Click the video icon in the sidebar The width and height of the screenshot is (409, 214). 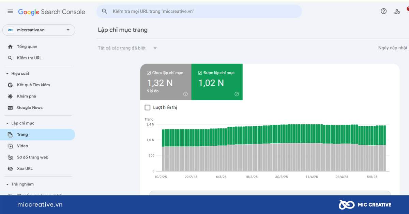(x=10, y=146)
